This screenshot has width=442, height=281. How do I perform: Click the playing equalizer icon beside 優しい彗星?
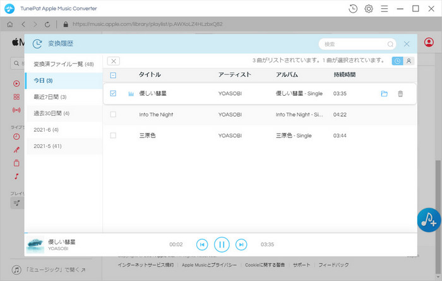click(x=131, y=94)
